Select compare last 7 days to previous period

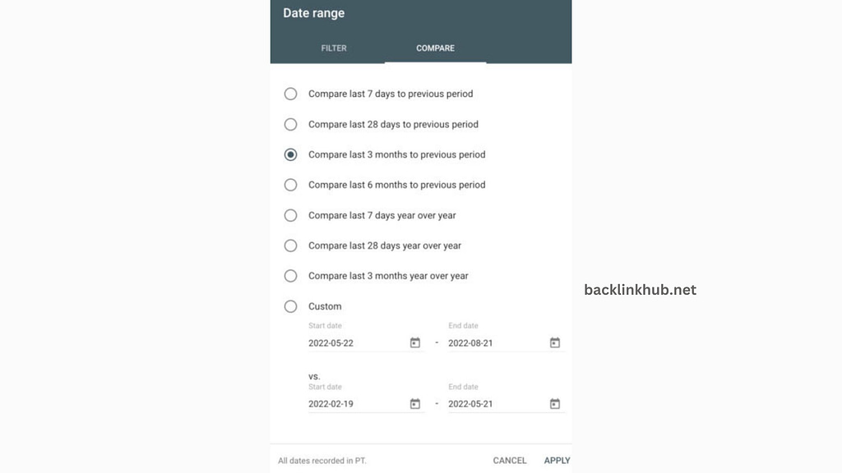coord(290,94)
